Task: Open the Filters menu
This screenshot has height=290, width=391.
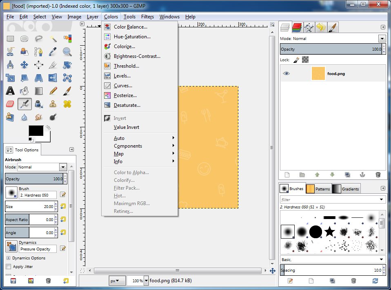Action: [147, 17]
